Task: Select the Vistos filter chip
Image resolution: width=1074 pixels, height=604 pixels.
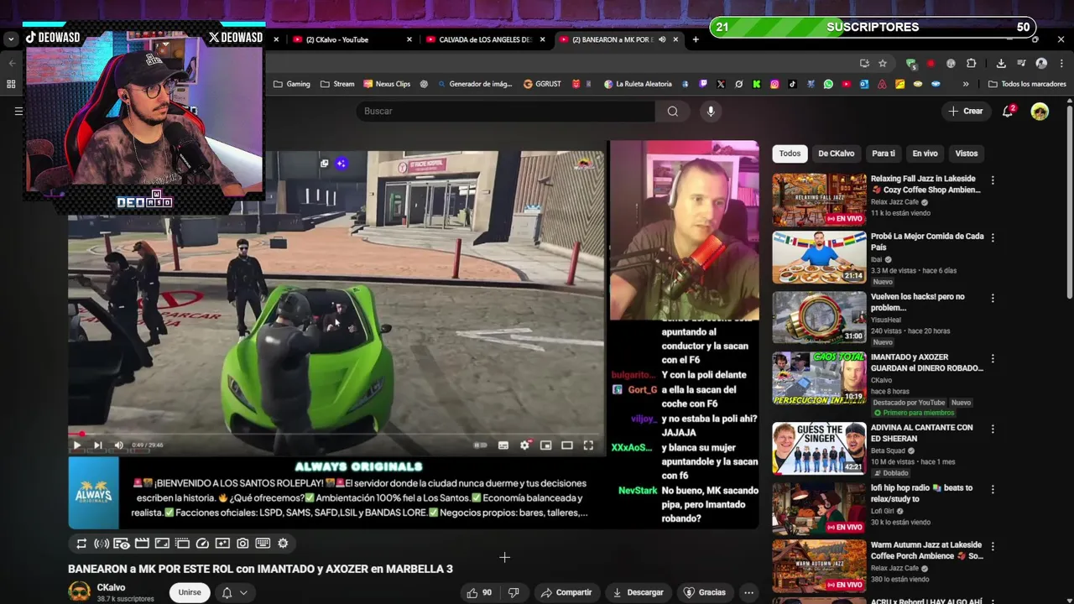Action: tap(967, 154)
